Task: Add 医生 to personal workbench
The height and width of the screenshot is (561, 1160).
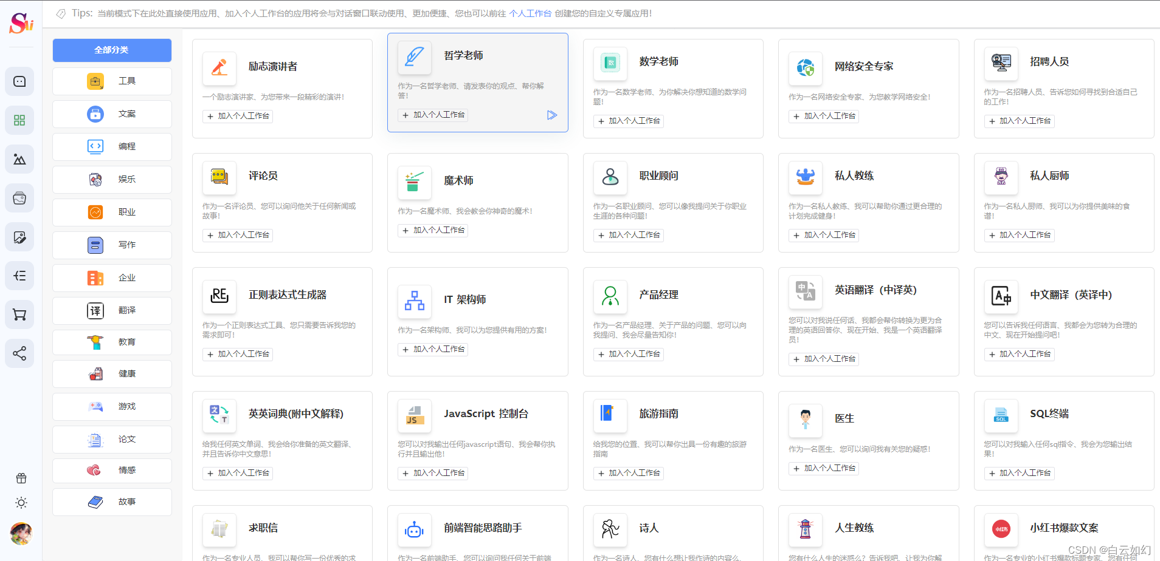Action: pos(824,468)
